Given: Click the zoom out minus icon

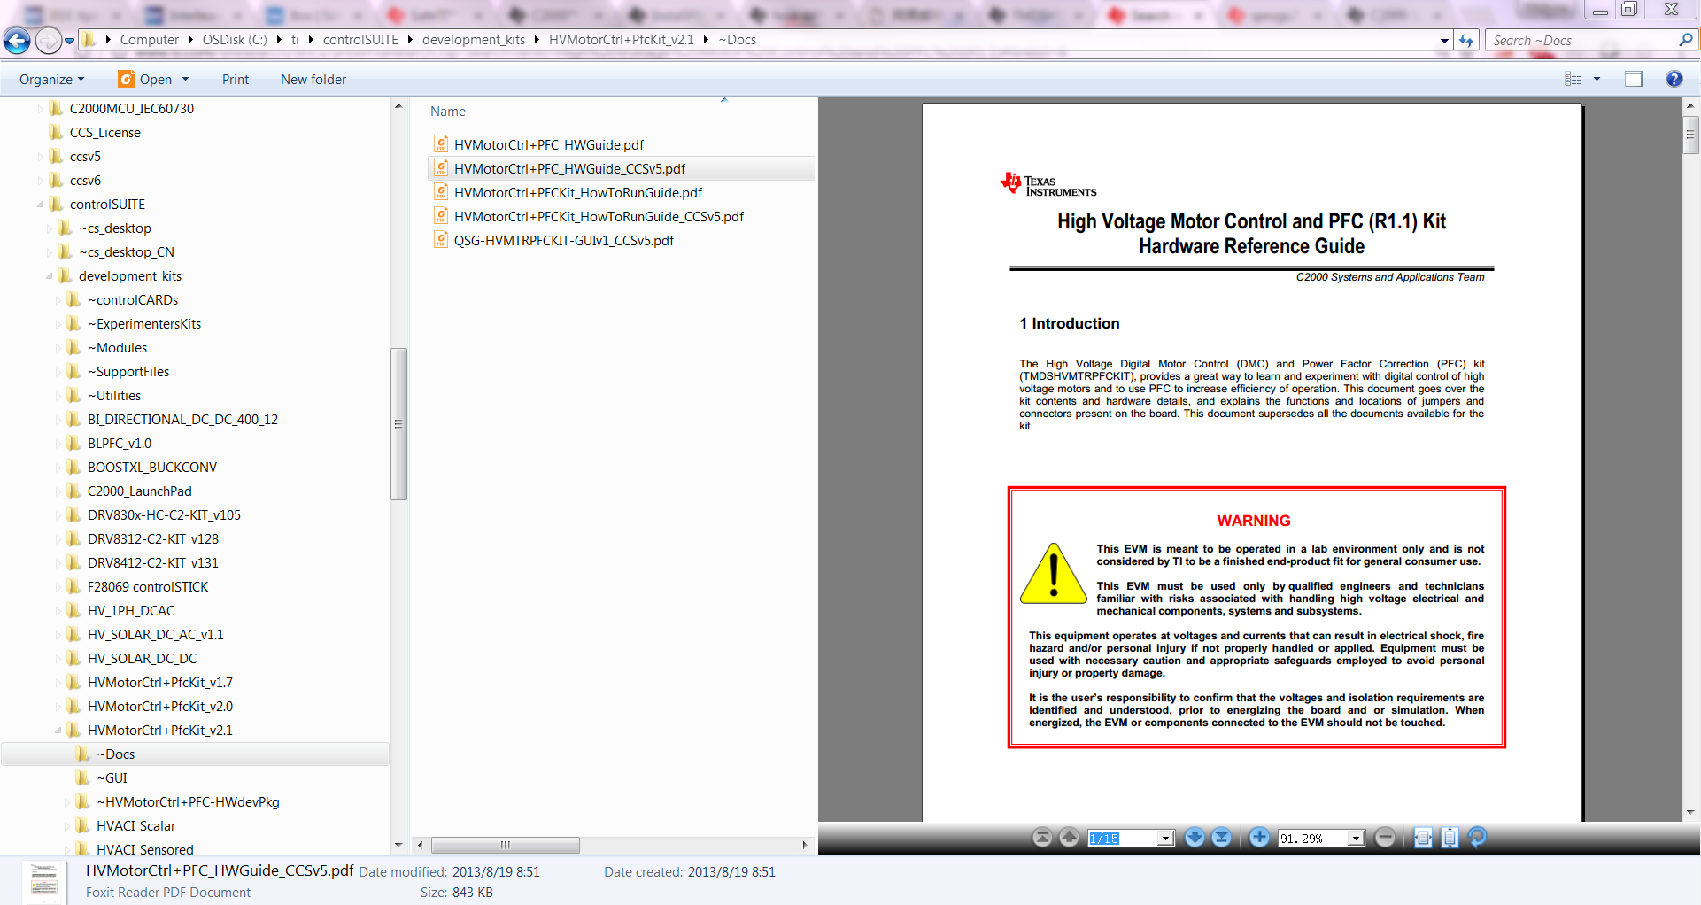Looking at the screenshot, I should coord(1385,837).
